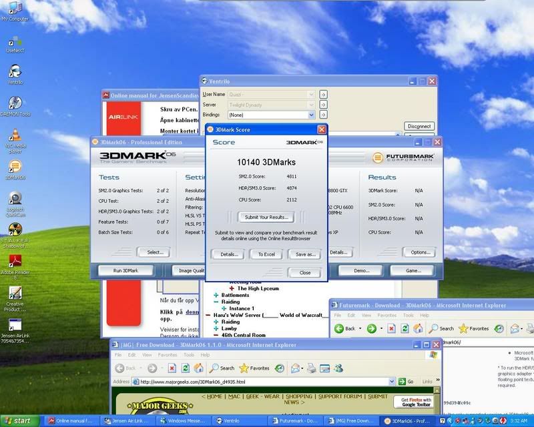Screen dimensions: 534x427
Task: Collapse 46th Central Room channel
Action: tap(216, 335)
